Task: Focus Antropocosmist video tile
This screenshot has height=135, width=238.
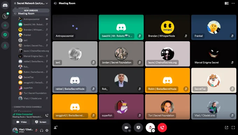Action: tap(75, 27)
